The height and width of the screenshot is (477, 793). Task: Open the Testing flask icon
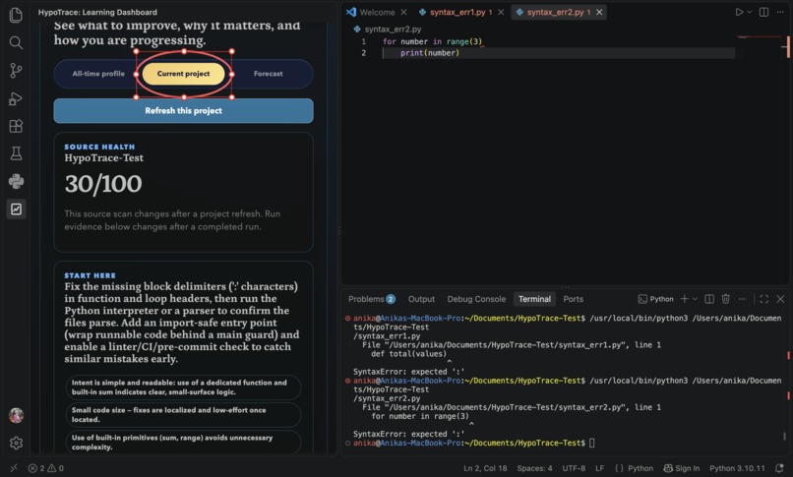tap(16, 153)
